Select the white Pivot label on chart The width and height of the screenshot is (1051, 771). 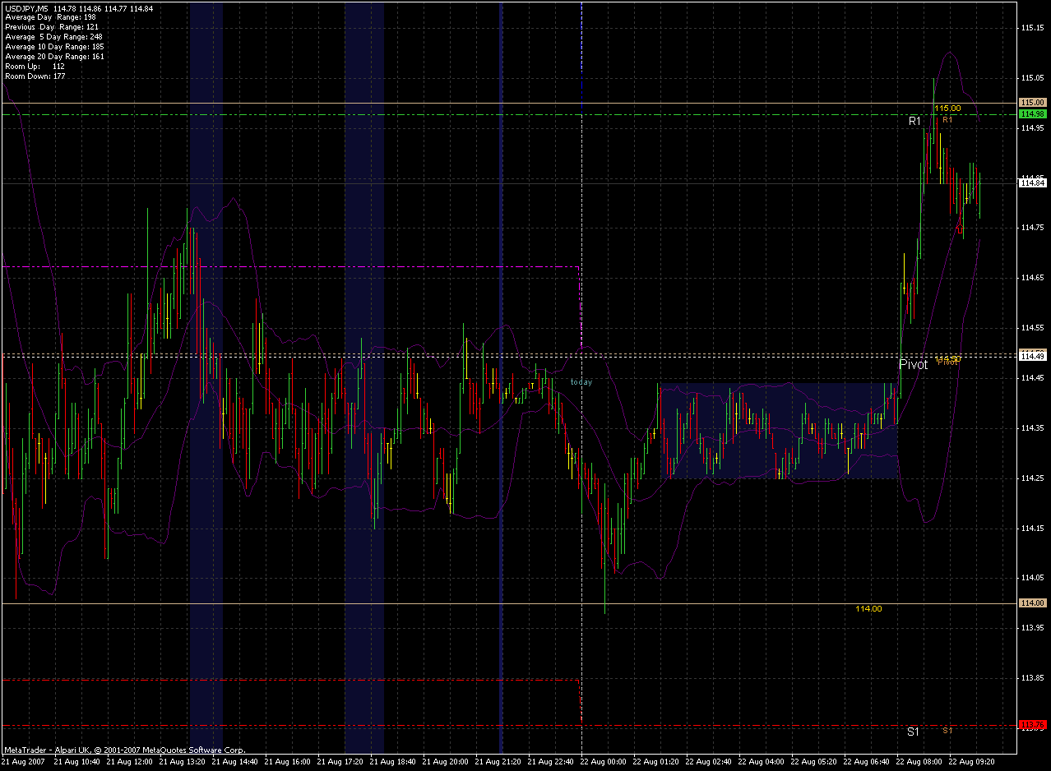(x=913, y=364)
